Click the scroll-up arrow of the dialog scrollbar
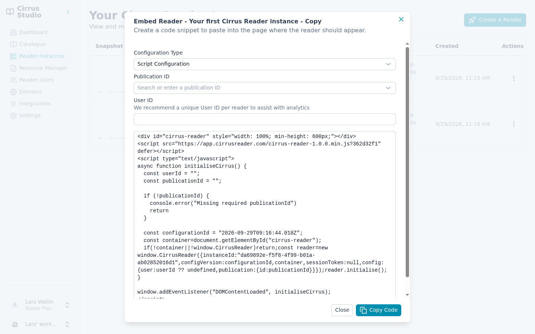This screenshot has height=334, width=535. click(x=407, y=44)
